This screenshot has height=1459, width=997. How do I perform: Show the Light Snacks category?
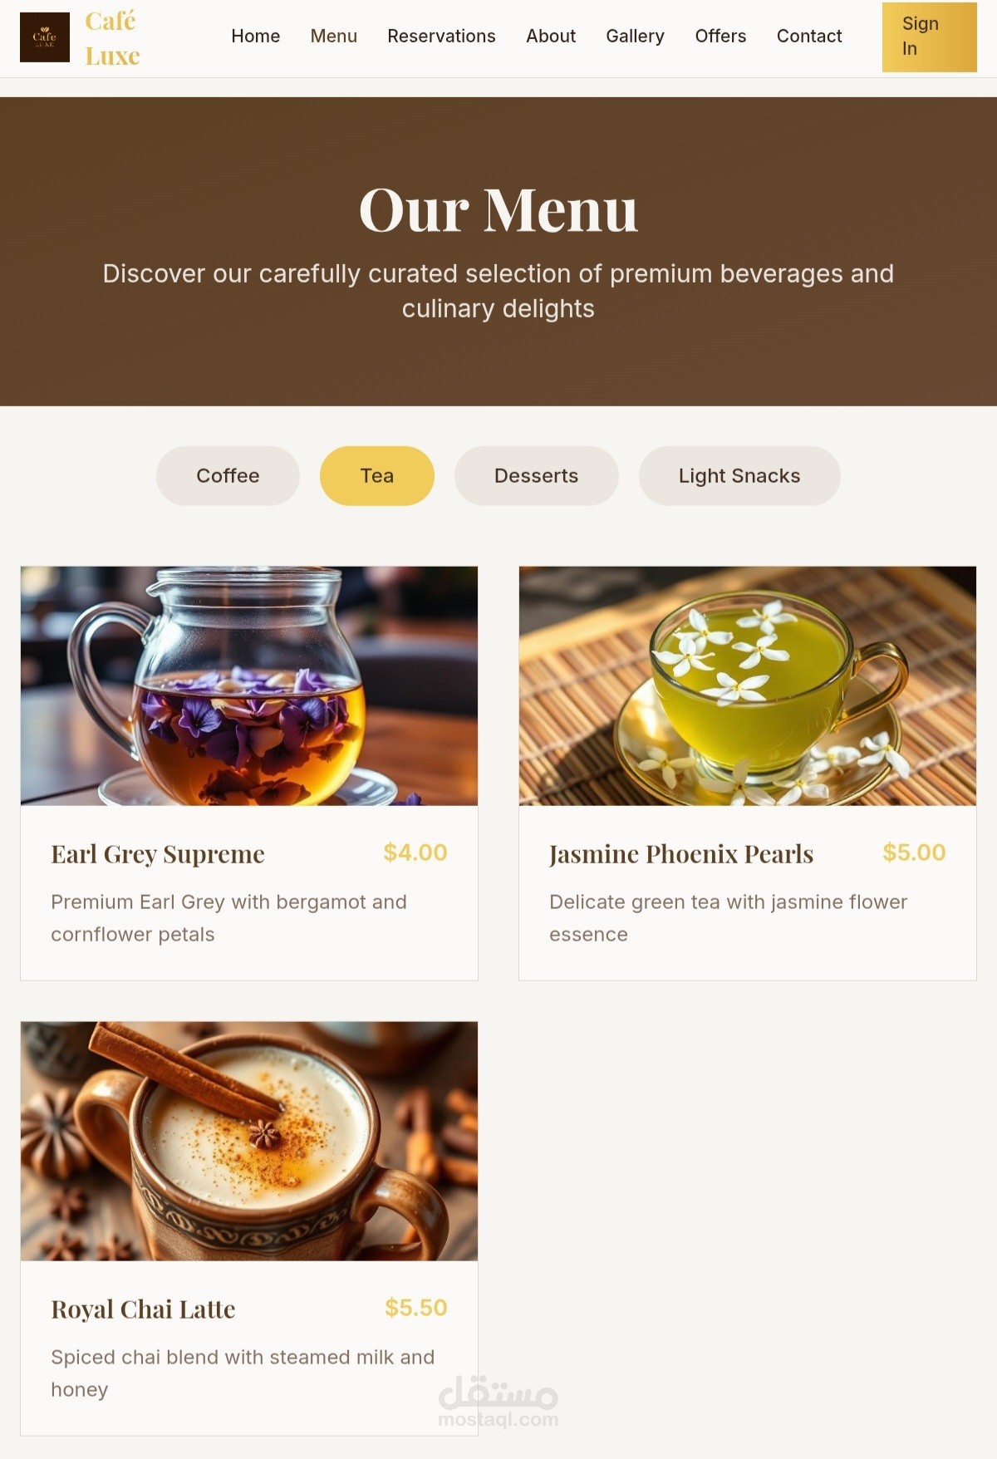click(x=739, y=476)
